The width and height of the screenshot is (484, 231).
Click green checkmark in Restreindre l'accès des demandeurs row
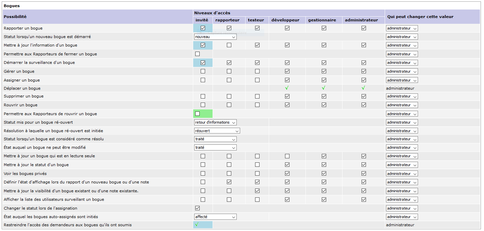[x=197, y=225]
